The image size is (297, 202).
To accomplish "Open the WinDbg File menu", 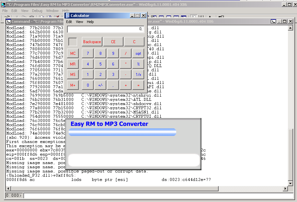I will [5, 11].
